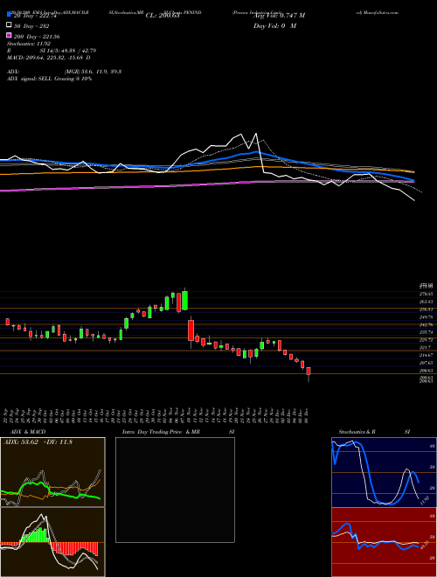Select the '20 Day = 222.14' legend text
This screenshot has width=437, height=577.
[x=35, y=16]
